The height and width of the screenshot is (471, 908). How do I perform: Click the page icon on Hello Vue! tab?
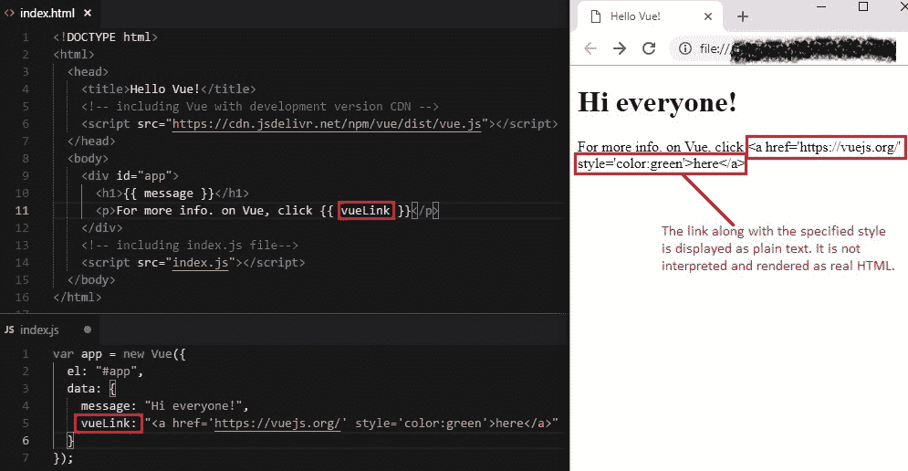pos(595,16)
